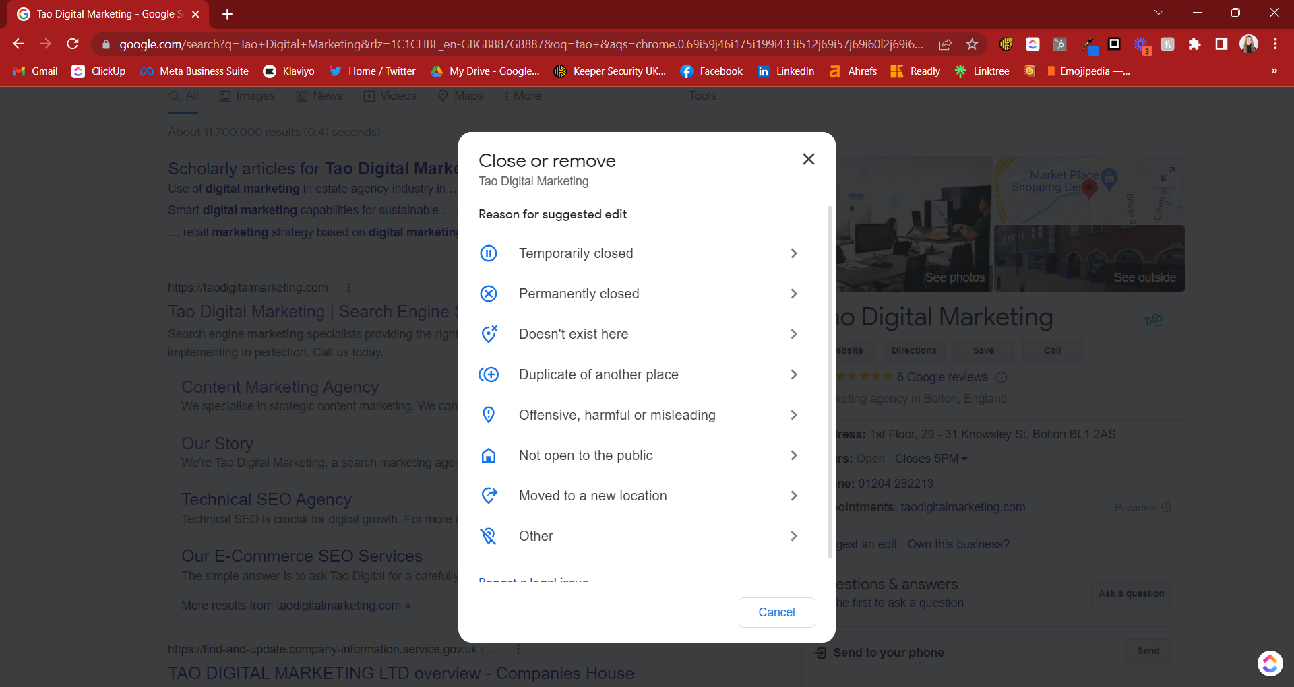Switch to the Maps search tab

point(460,96)
